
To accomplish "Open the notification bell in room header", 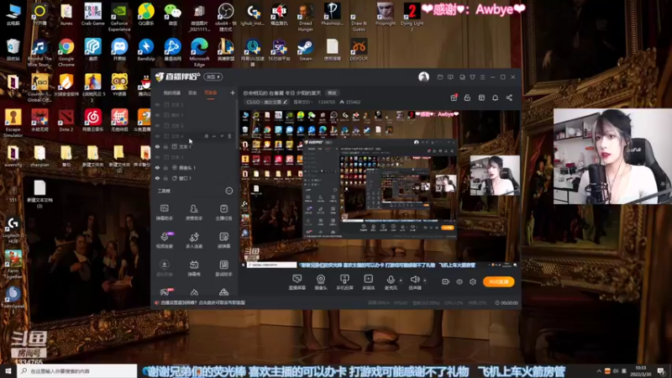I will [495, 97].
